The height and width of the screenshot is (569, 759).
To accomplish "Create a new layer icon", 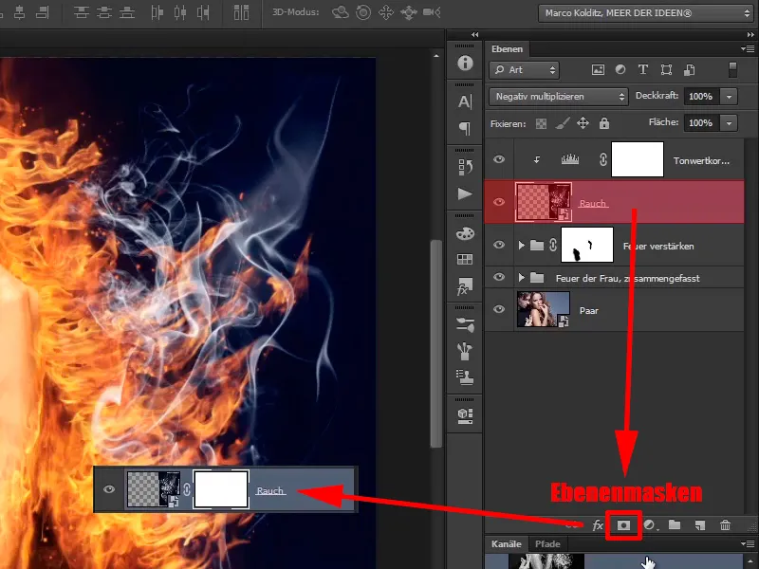I will click(x=700, y=525).
